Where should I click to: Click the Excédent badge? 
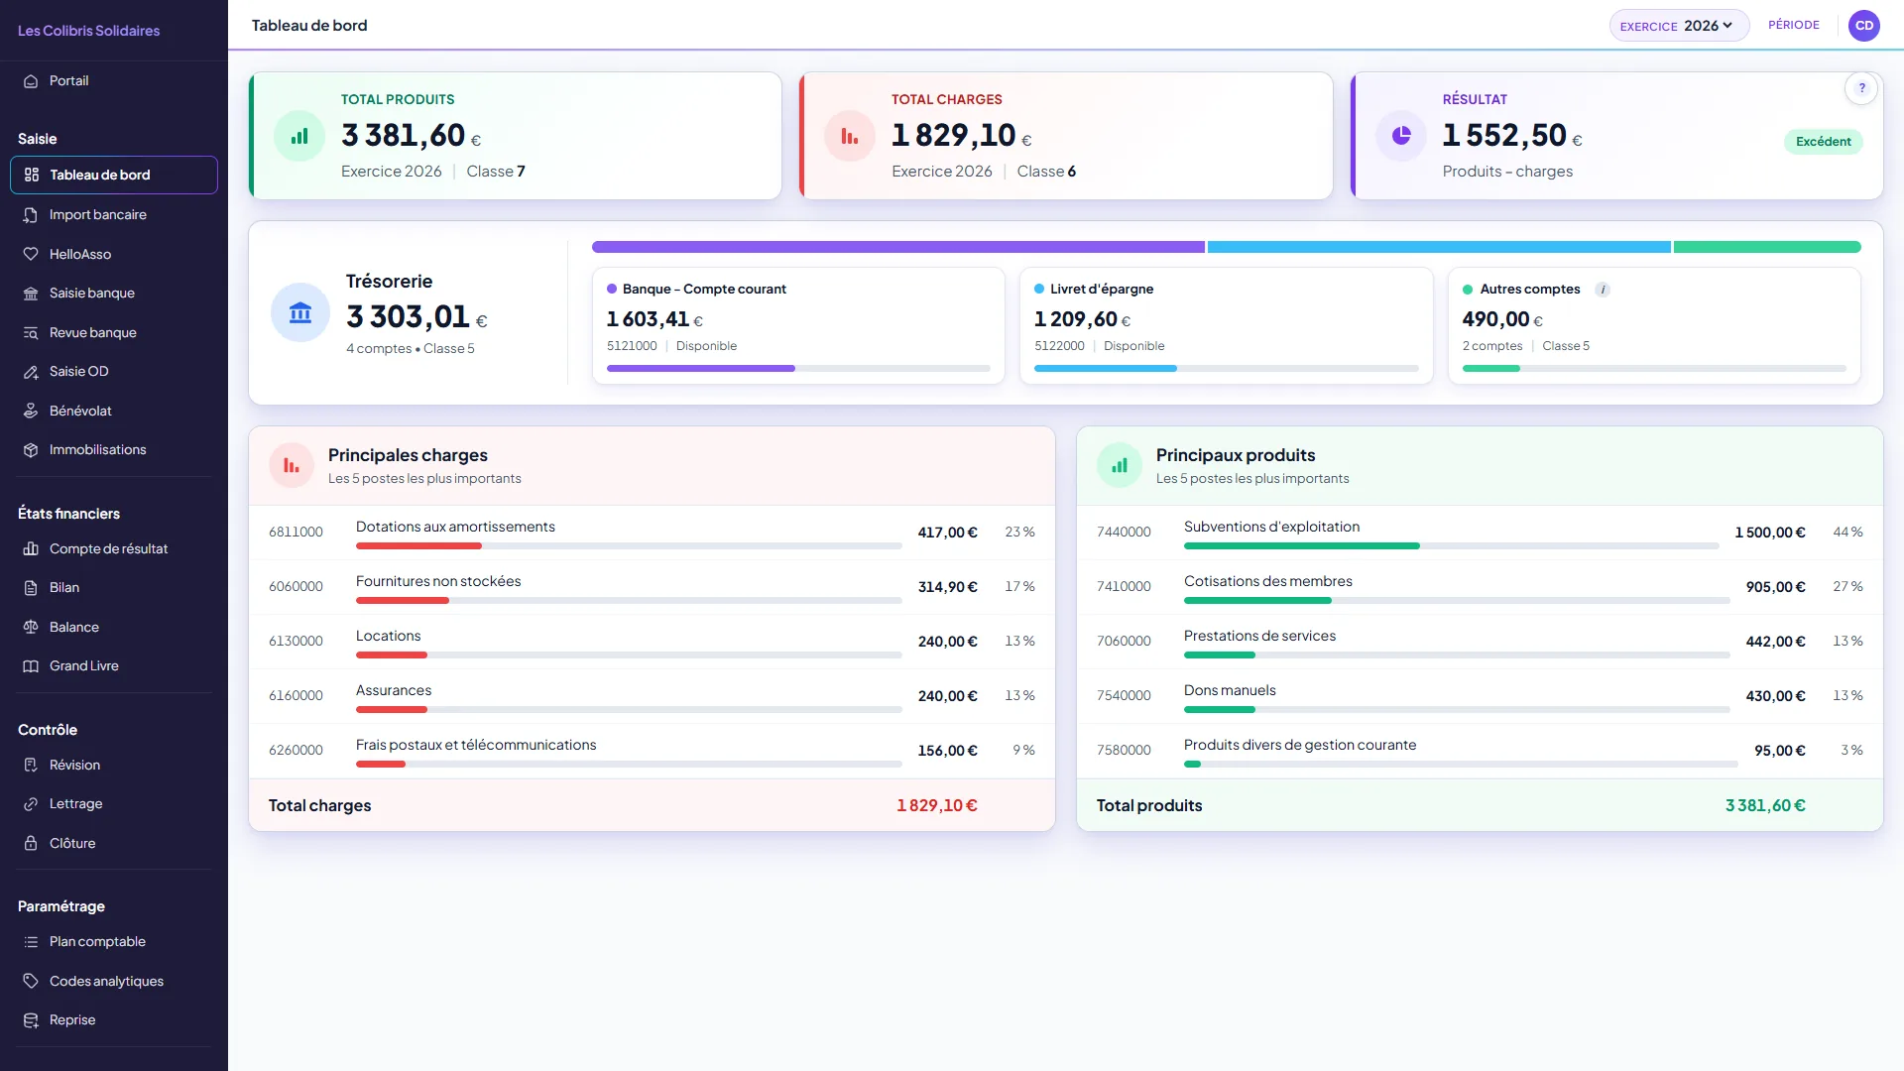[1823, 142]
